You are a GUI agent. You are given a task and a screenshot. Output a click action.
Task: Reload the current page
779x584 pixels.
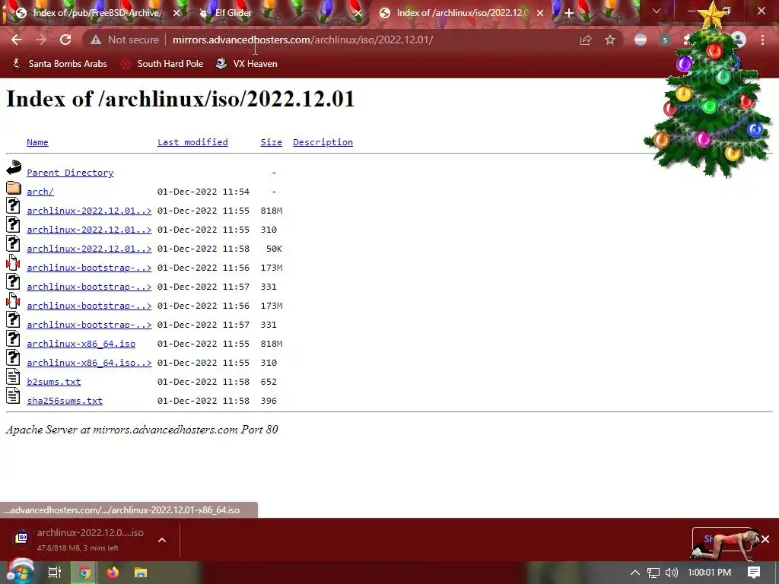point(65,40)
